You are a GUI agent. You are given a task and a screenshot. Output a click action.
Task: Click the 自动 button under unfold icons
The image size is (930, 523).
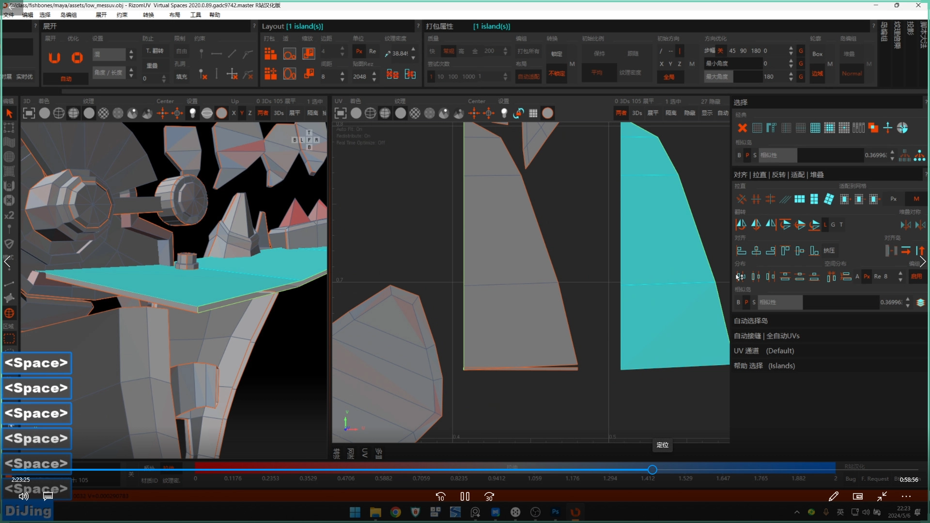click(x=66, y=78)
